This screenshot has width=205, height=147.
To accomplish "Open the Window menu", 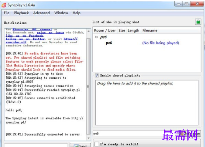I will [x=61, y=13].
